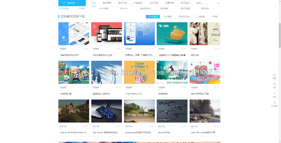The image size is (281, 143).
Task: Open the WeChat QR code icon
Action: pyautogui.click(x=274, y=84)
